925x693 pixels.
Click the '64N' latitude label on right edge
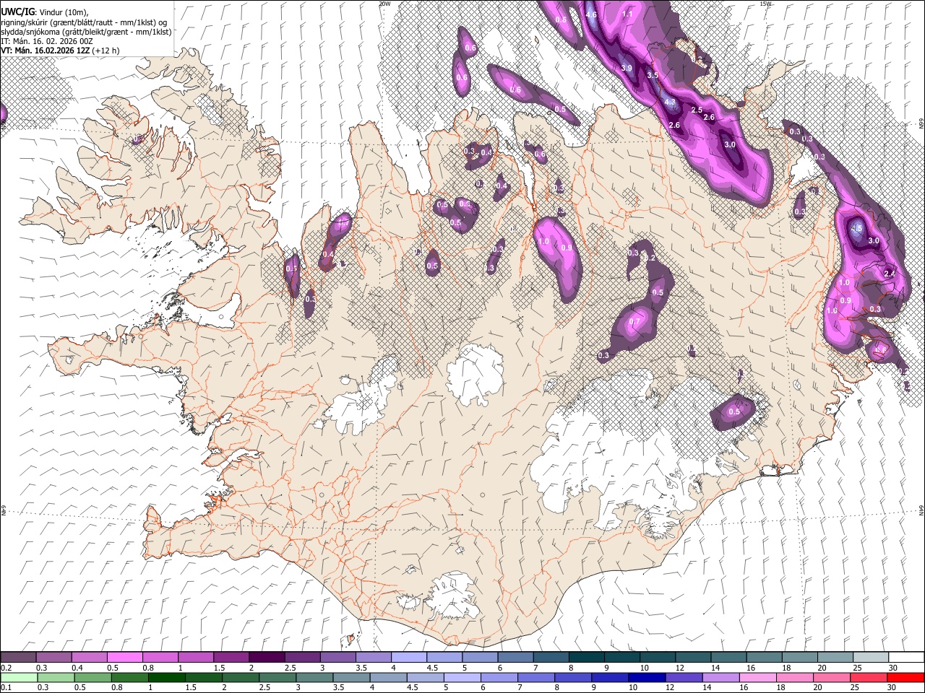coord(921,510)
